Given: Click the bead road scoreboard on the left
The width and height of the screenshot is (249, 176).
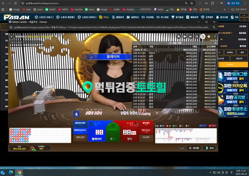Looking at the screenshot, I should click(40, 135).
